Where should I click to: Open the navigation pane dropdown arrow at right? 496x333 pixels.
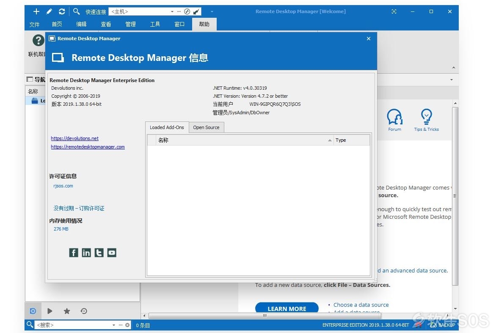[x=452, y=80]
